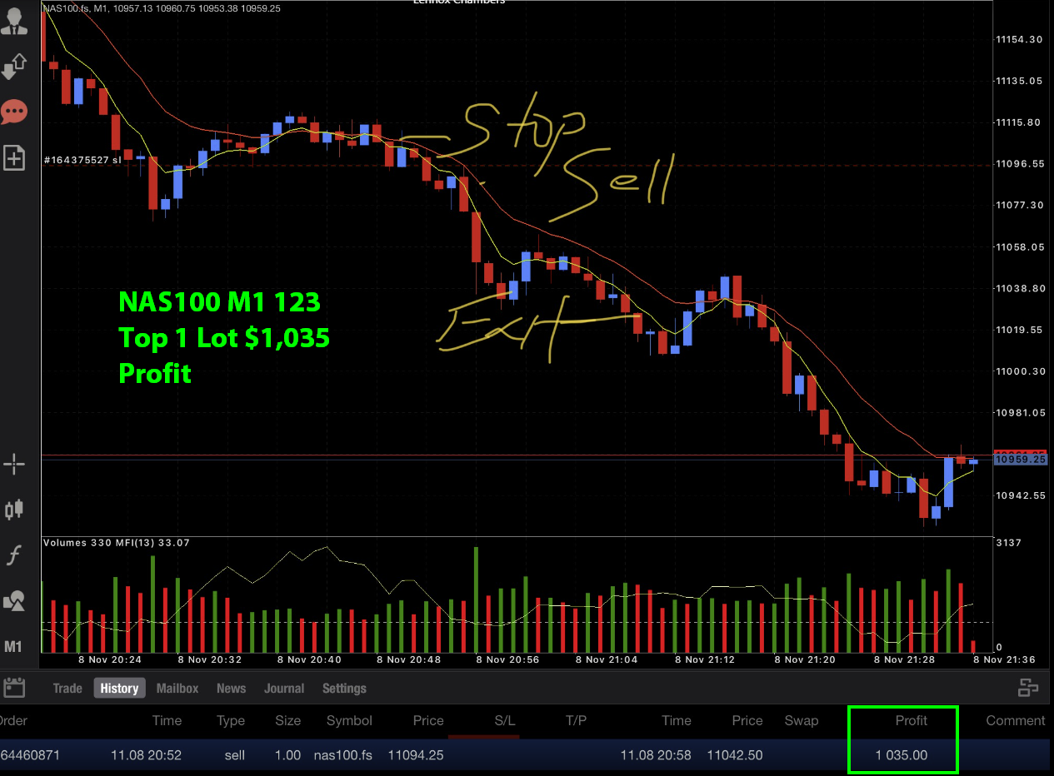This screenshot has width=1054, height=776.
Task: Click the 3137 volume scale value
Action: [x=1008, y=543]
